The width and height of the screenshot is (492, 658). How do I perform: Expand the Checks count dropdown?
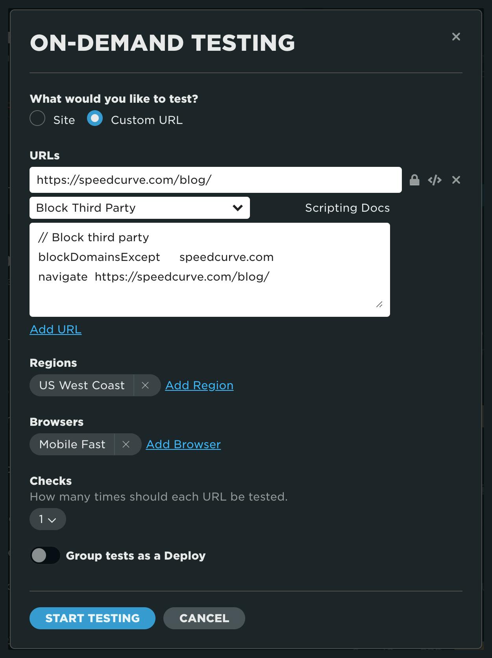pos(48,519)
